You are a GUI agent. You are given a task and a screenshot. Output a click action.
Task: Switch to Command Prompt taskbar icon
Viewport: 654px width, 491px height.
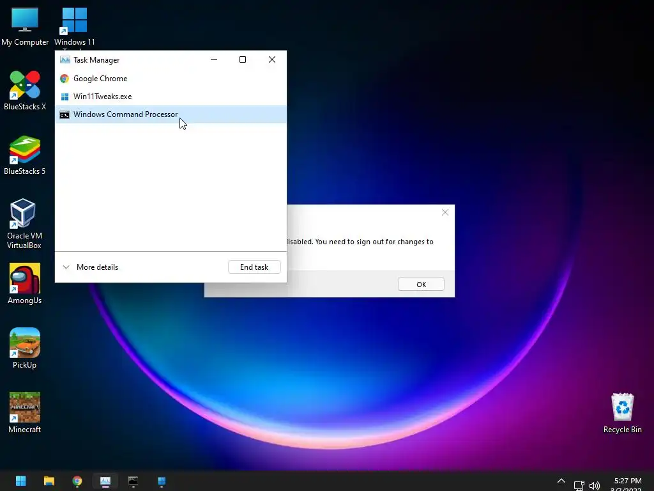pos(133,481)
